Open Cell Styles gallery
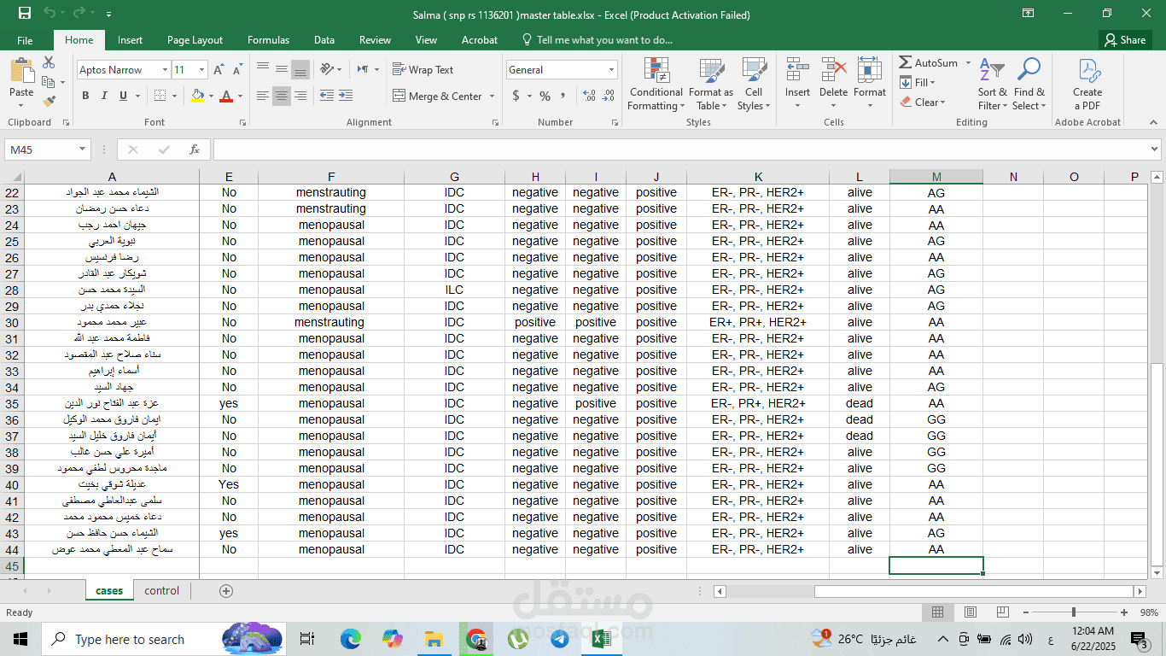The width and height of the screenshot is (1166, 656). [x=753, y=85]
